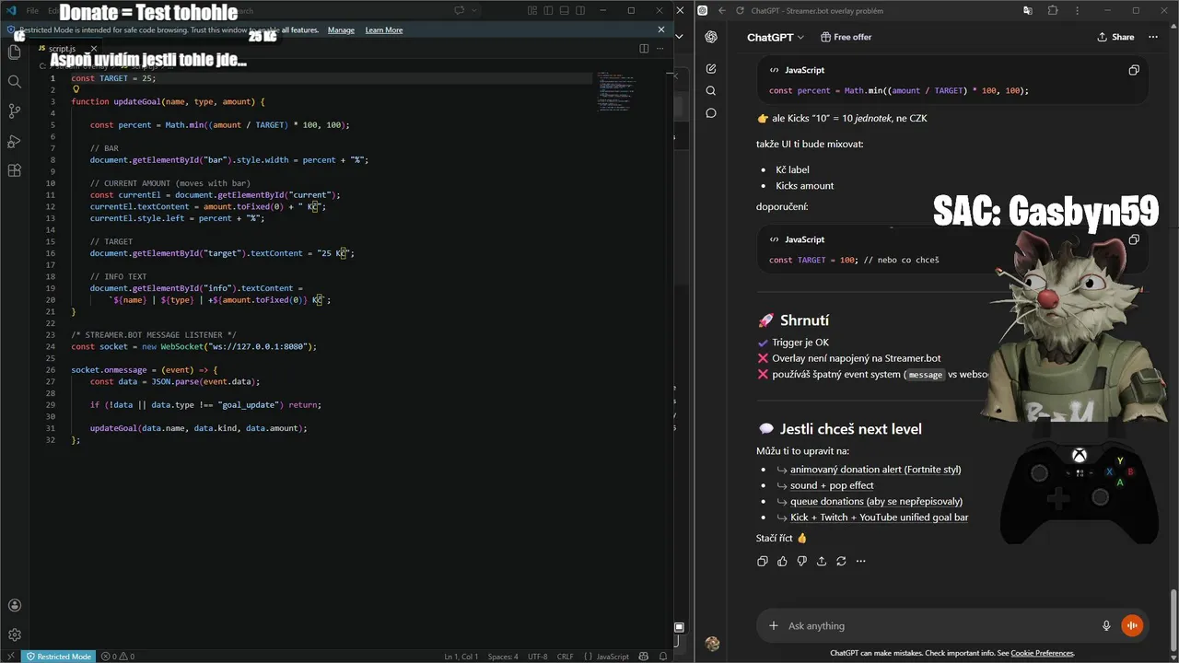Viewport: 1179px width, 663px height.
Task: Open the Run and Debug view
Action: click(14, 141)
